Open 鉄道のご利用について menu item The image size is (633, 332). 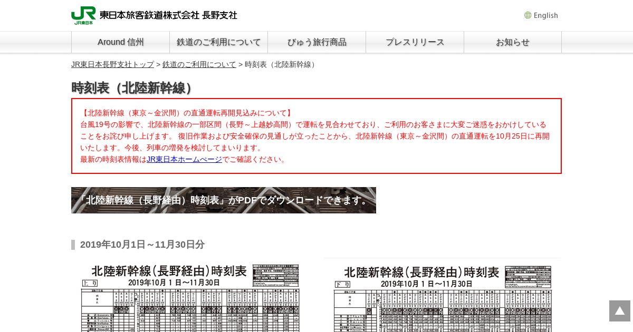point(219,42)
